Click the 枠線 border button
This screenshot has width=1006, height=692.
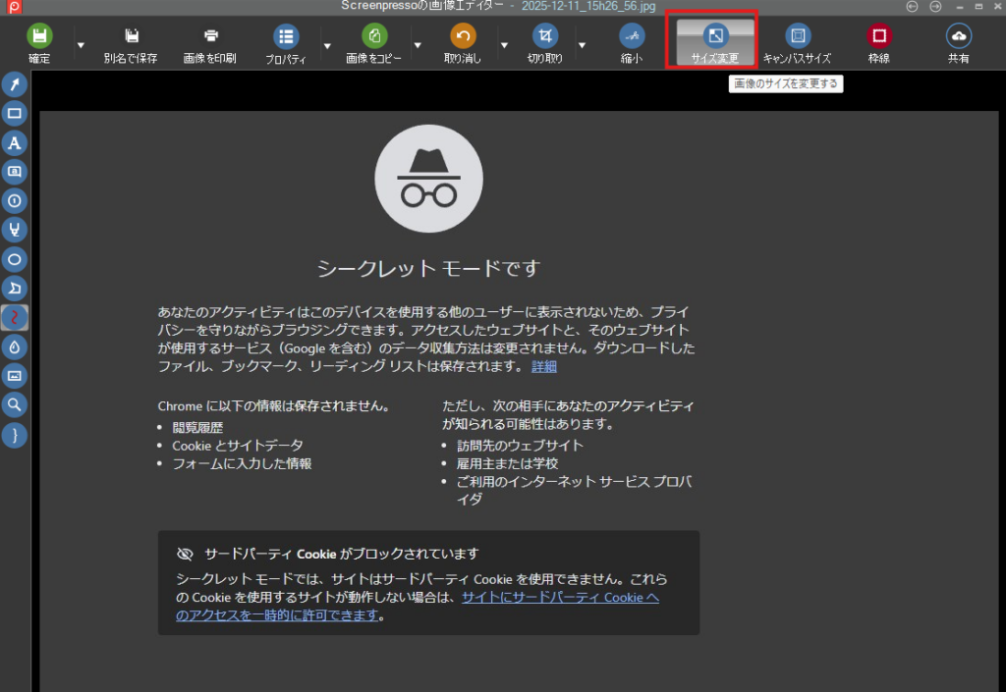pos(878,43)
